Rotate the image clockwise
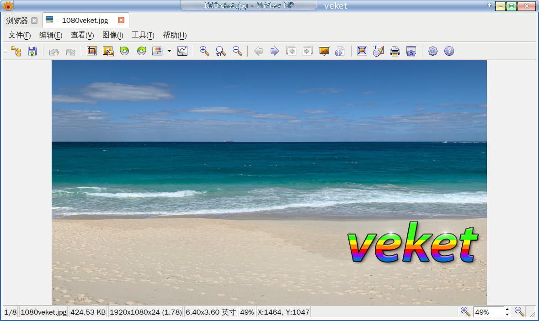This screenshot has height=321, width=539. point(141,51)
